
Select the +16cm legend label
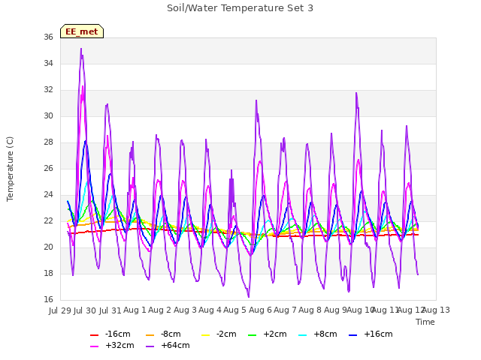[x=378, y=334]
